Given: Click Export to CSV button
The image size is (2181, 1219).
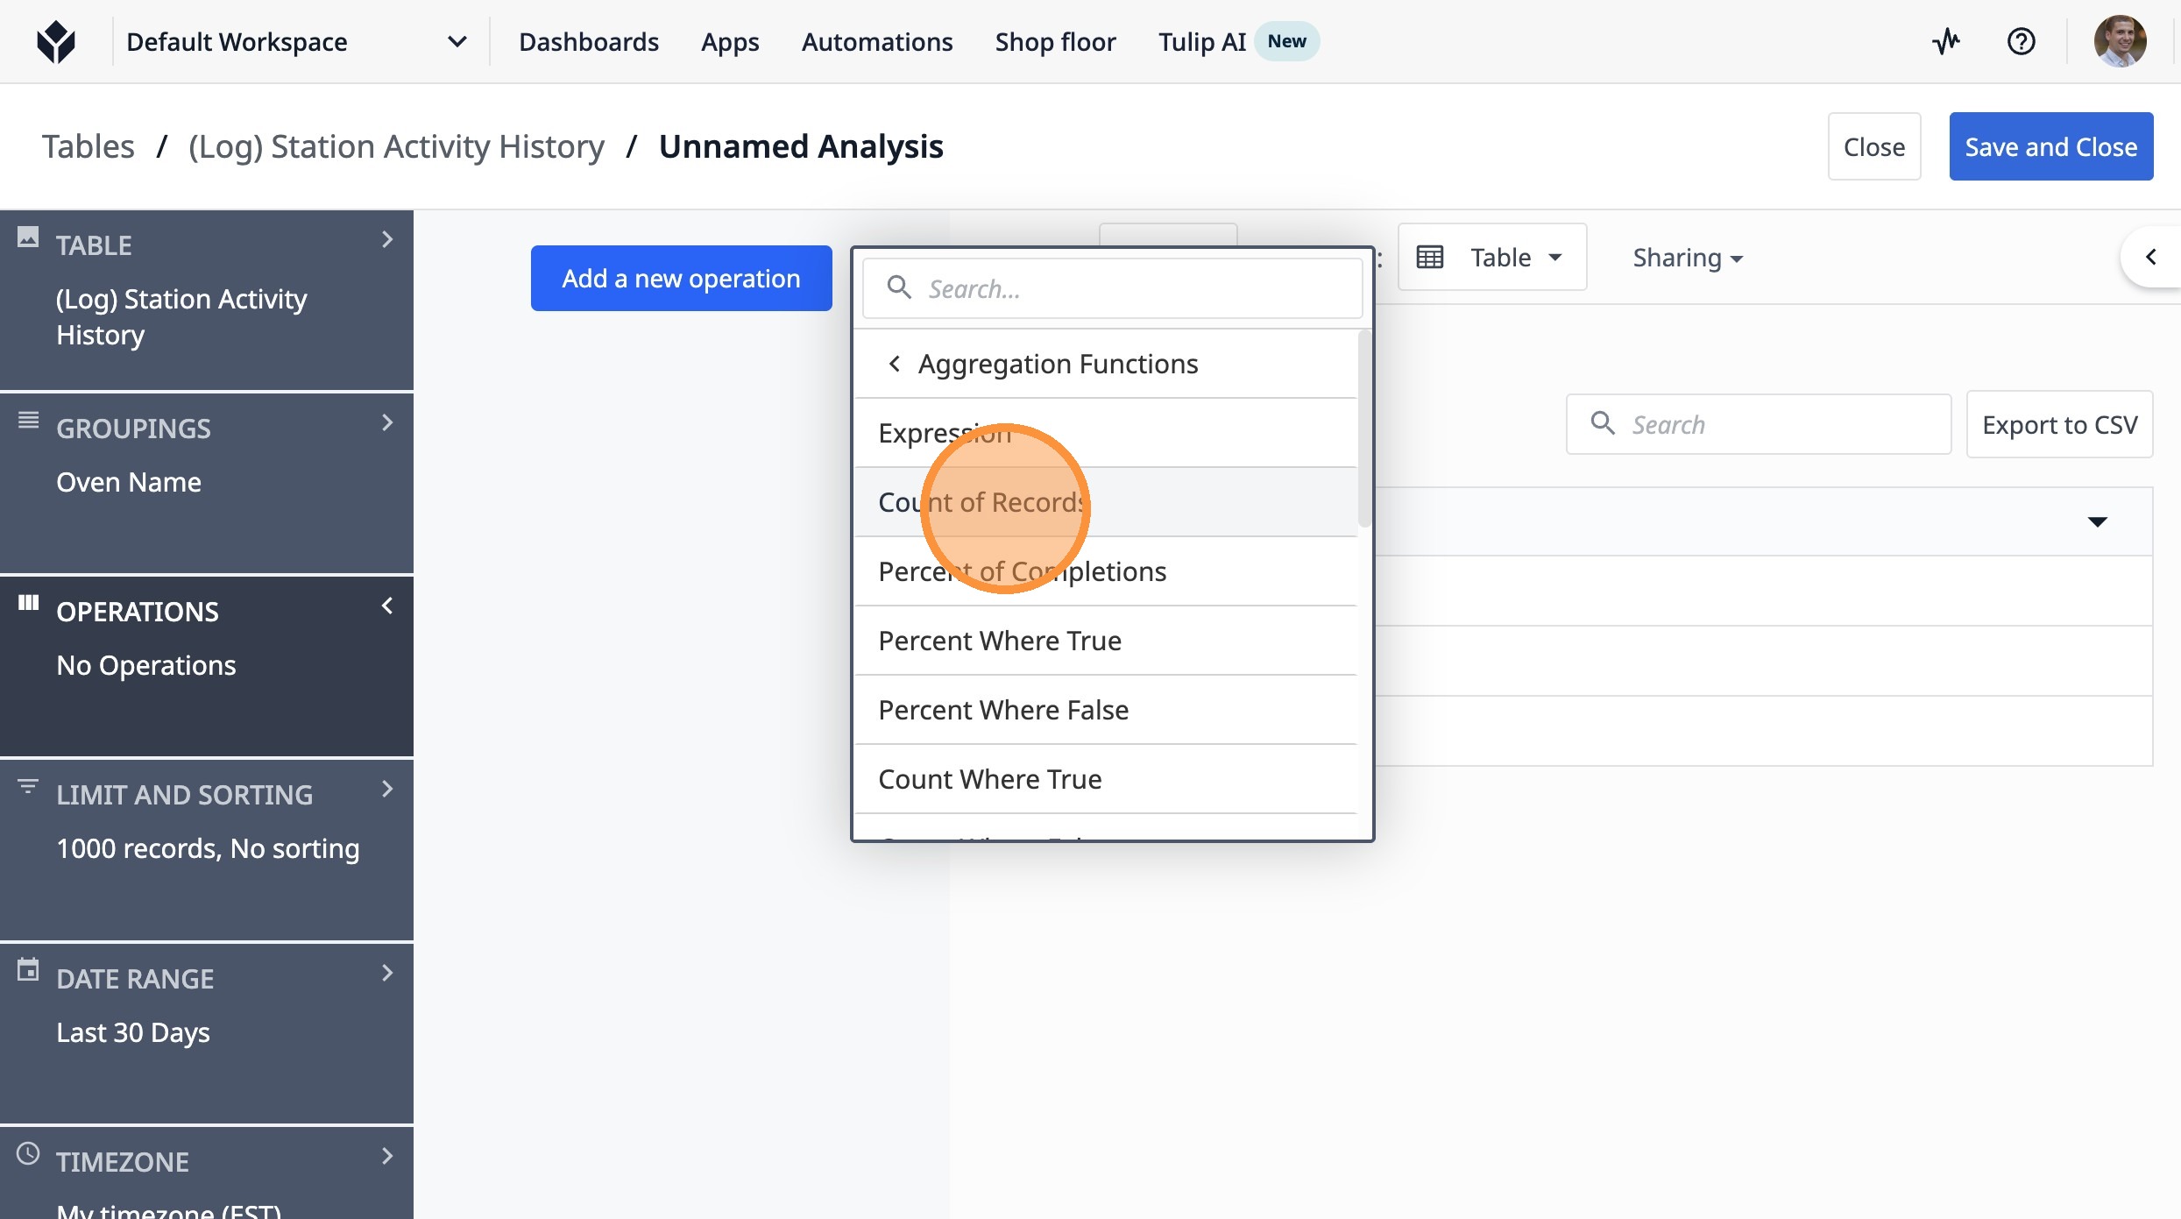Looking at the screenshot, I should pos(2059,425).
